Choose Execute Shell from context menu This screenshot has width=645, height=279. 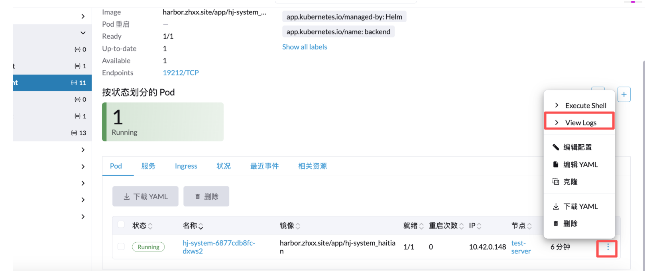(585, 106)
